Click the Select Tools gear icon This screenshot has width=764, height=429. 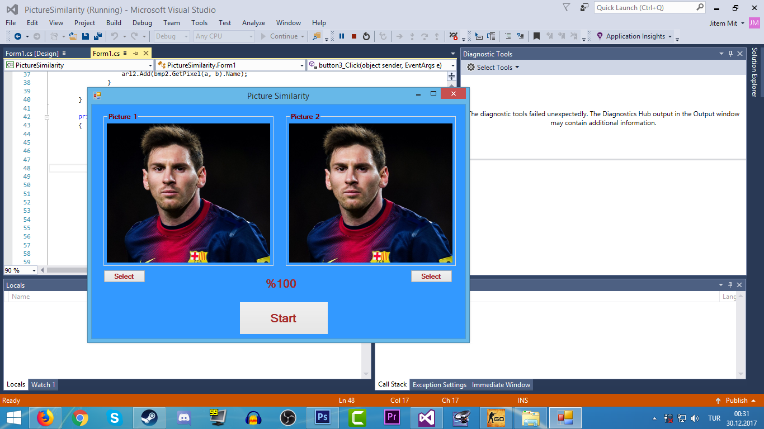[471, 68]
